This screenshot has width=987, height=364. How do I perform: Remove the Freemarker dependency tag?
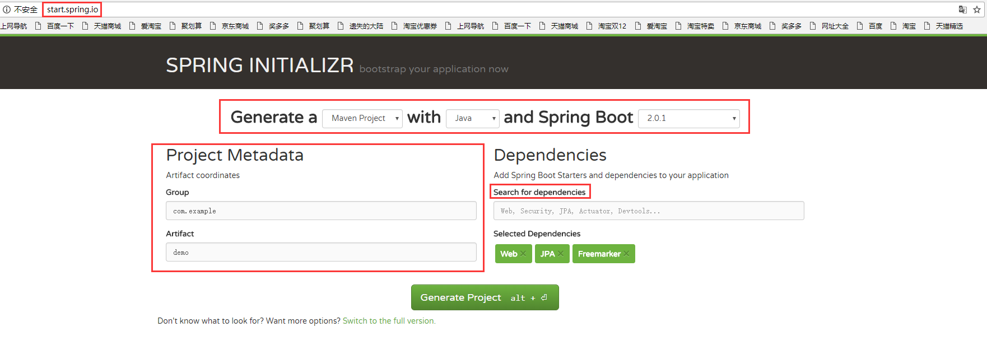pyautogui.click(x=626, y=254)
